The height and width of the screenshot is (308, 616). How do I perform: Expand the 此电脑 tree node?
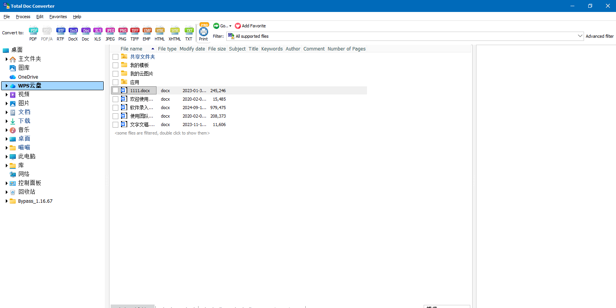tap(7, 157)
